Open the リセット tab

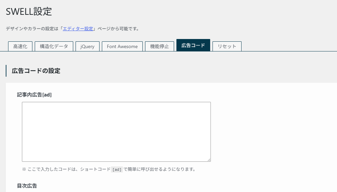pyautogui.click(x=227, y=46)
